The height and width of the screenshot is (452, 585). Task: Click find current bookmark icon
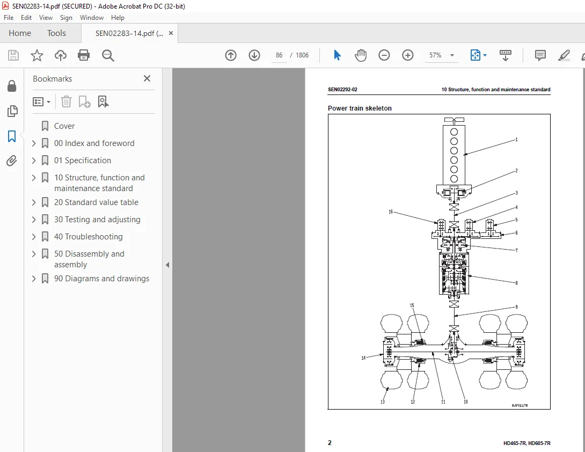click(x=103, y=101)
